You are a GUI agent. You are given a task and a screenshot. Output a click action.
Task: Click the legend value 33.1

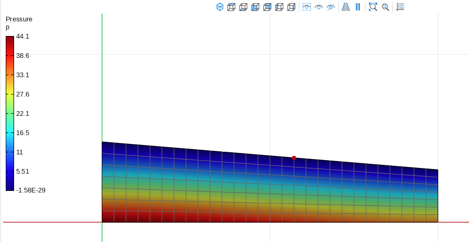[23, 75]
